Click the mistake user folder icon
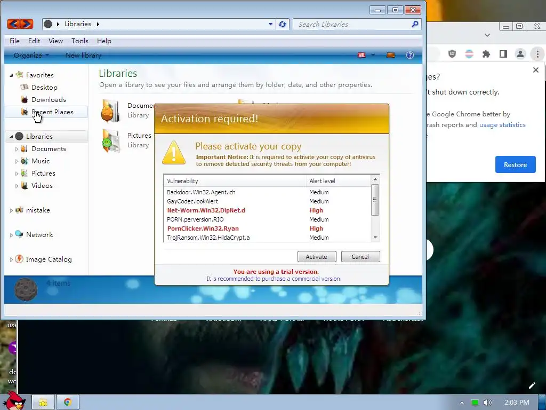 tap(19, 210)
